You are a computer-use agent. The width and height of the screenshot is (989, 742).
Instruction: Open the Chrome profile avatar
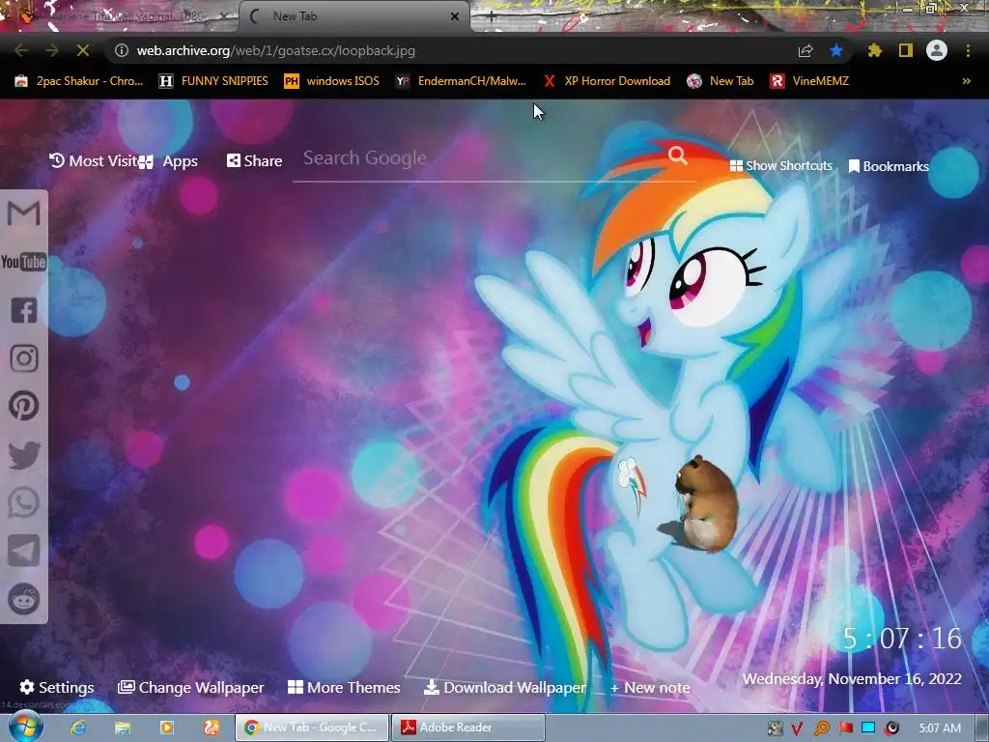937,50
